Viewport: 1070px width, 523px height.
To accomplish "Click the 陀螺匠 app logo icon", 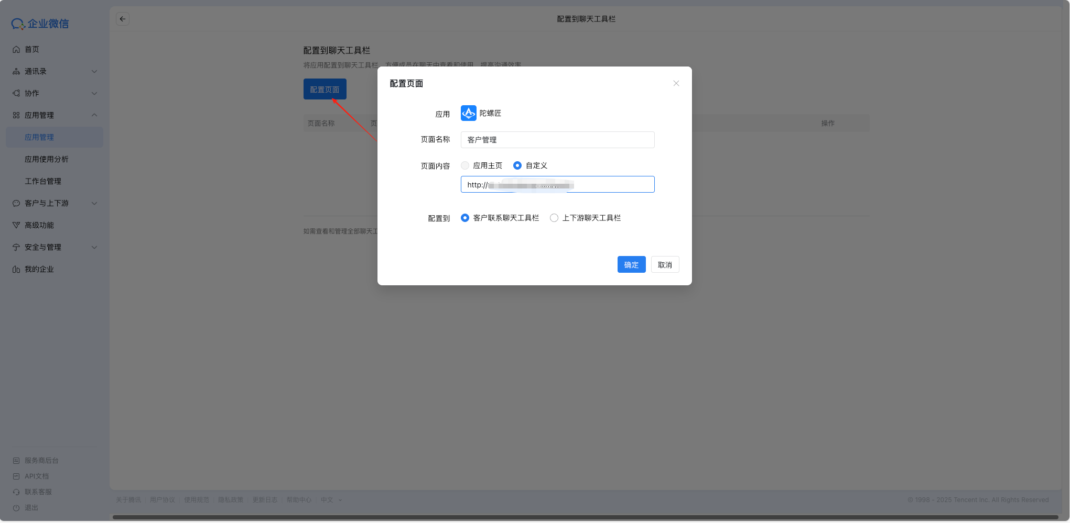I will point(468,113).
